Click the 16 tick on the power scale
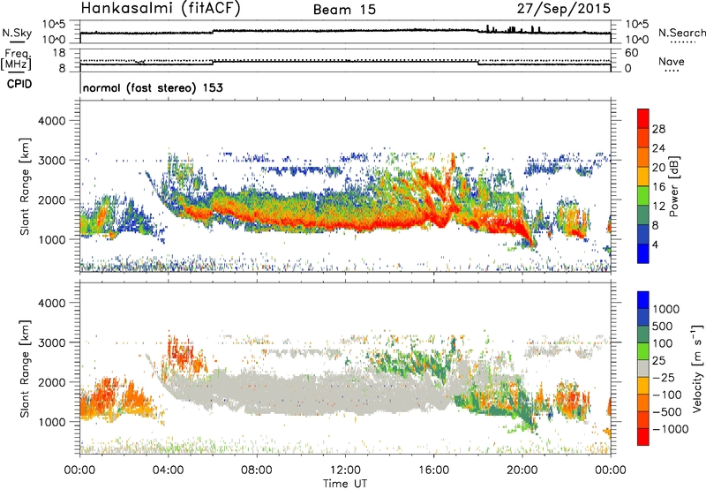706x489 pixels. [x=658, y=187]
